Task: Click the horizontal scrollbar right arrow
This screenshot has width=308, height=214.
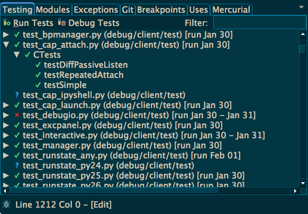Action: [x=295, y=191]
